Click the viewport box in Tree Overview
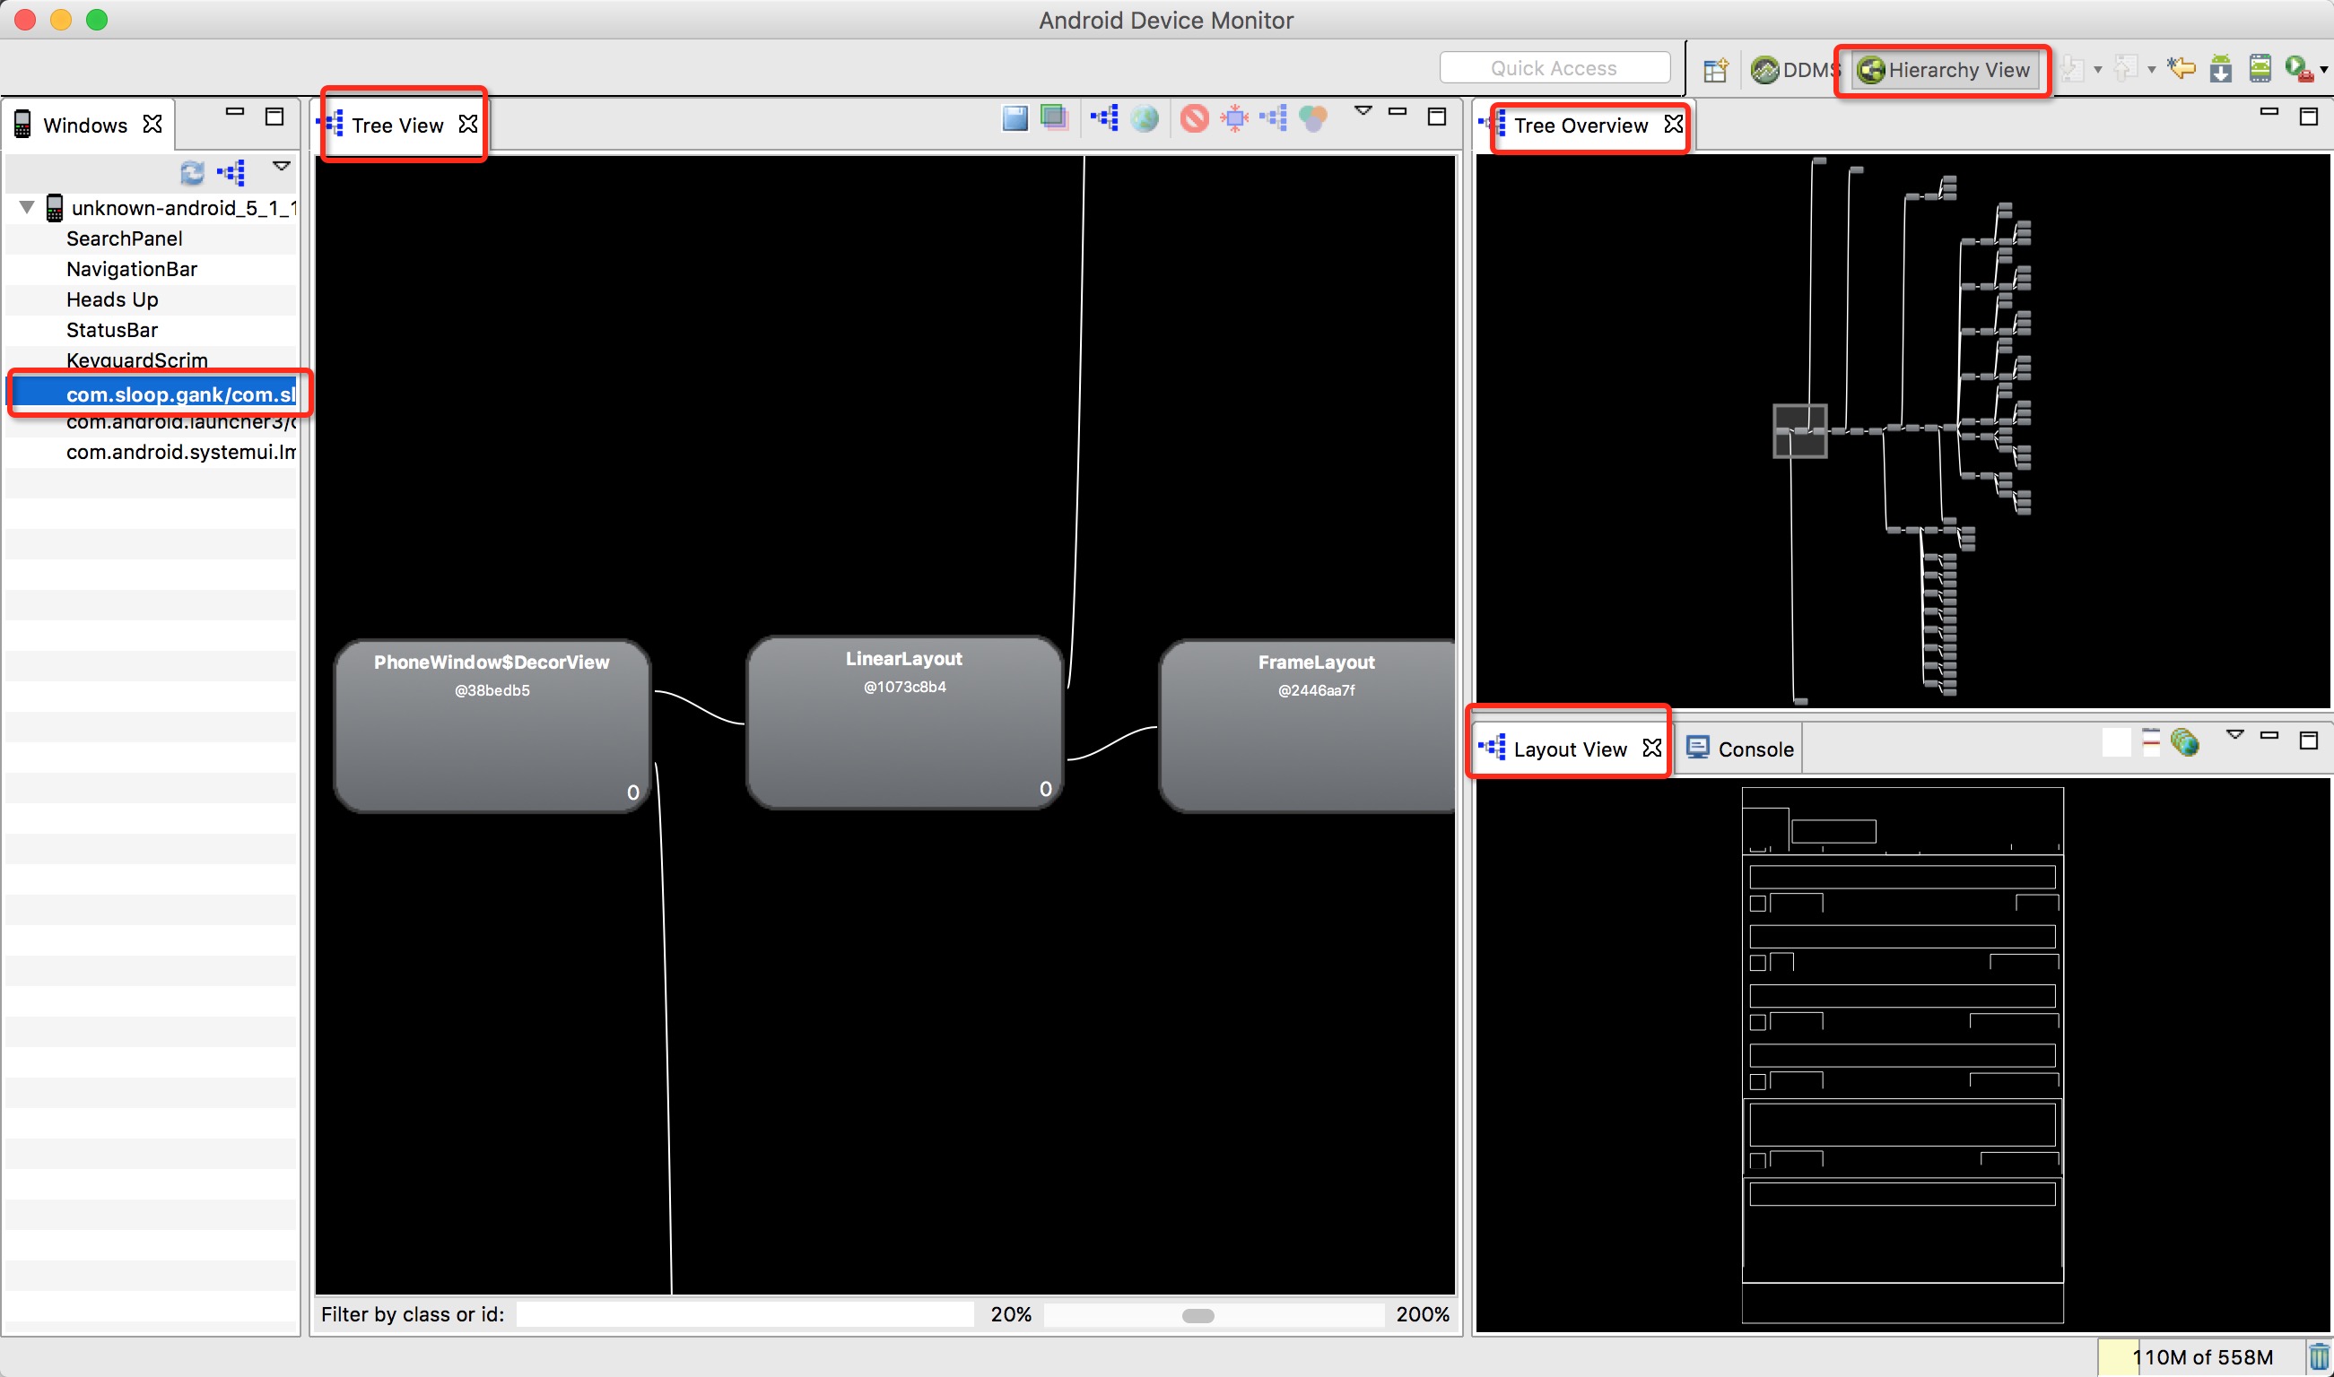 coord(1800,431)
